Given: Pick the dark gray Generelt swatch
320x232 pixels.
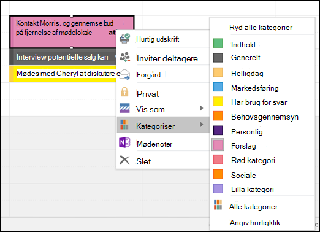Looking at the screenshot, I should click(218, 58).
